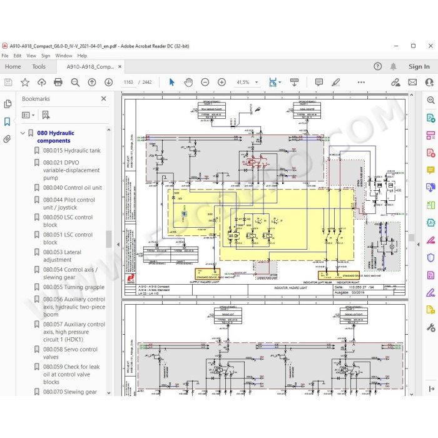Open bookmark 080.044 Pilot control unit / joystick
Viewport: 438px width, 438px height.
(x=69, y=203)
